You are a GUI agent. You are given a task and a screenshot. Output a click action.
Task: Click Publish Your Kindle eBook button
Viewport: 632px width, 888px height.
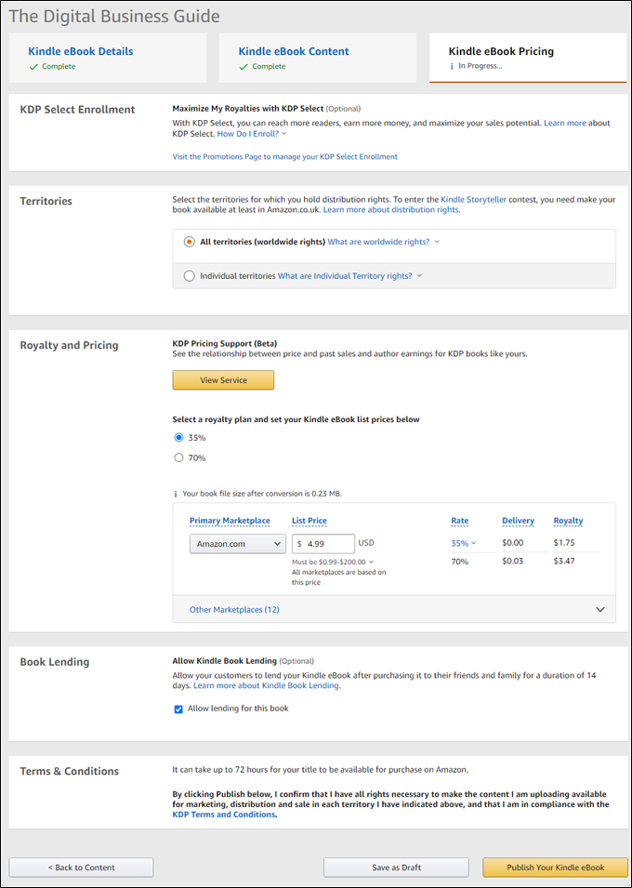(556, 867)
